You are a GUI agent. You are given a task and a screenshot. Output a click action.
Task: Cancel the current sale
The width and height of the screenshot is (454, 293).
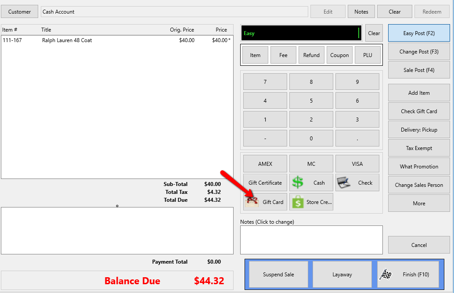[x=419, y=245]
